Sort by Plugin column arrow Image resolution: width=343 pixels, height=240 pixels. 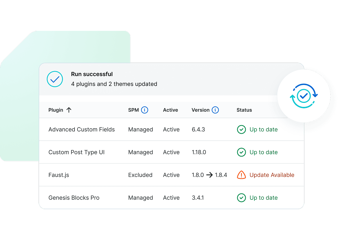point(69,110)
